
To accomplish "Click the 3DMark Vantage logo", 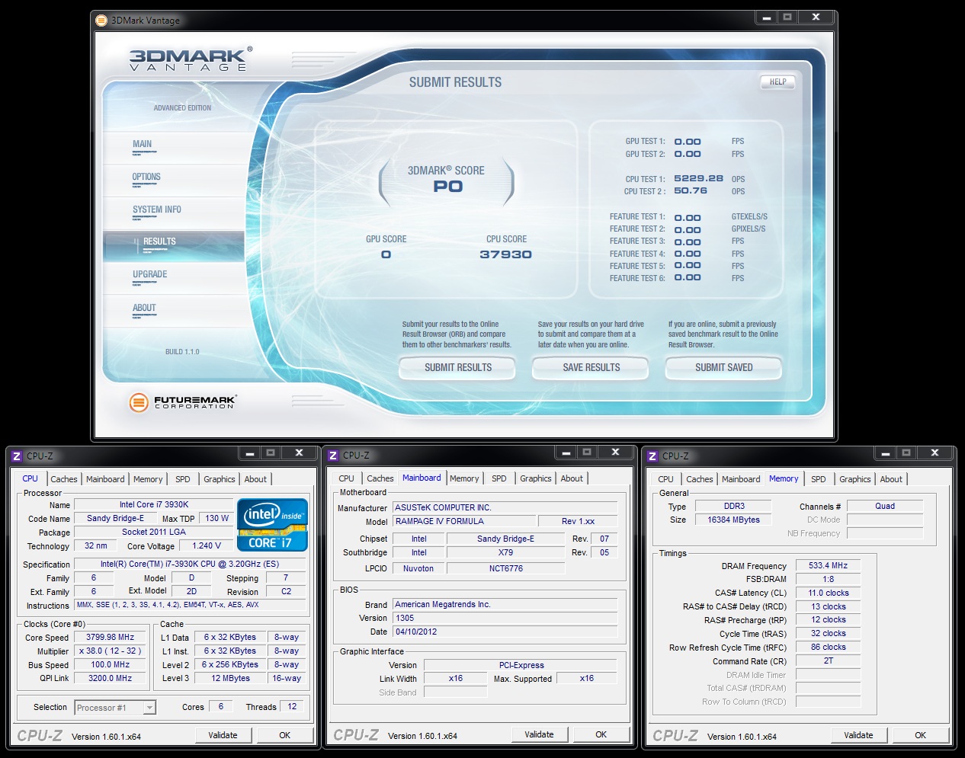I will [189, 59].
